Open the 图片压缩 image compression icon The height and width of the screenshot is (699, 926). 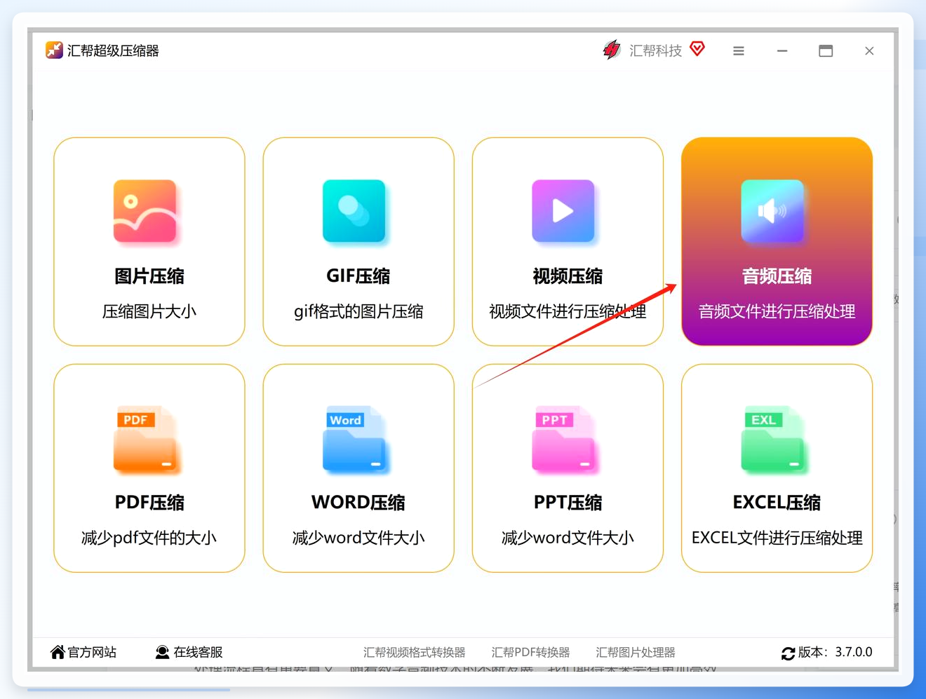click(x=145, y=211)
